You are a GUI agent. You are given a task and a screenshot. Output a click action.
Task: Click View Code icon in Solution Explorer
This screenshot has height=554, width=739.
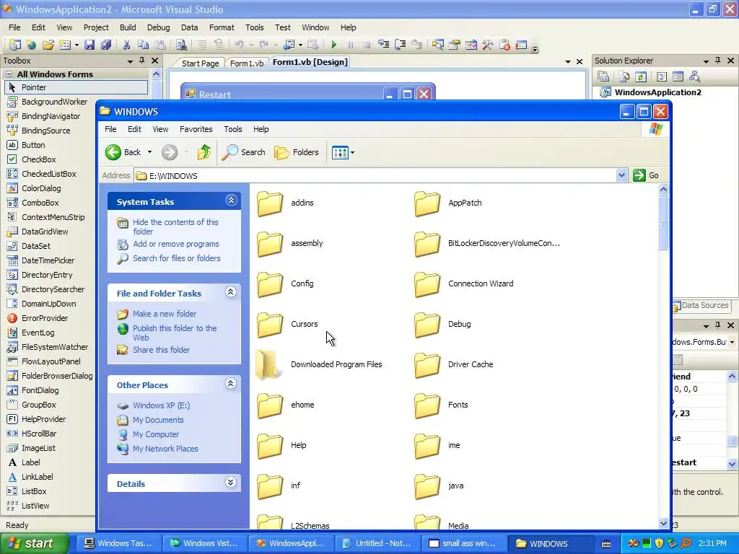661,76
